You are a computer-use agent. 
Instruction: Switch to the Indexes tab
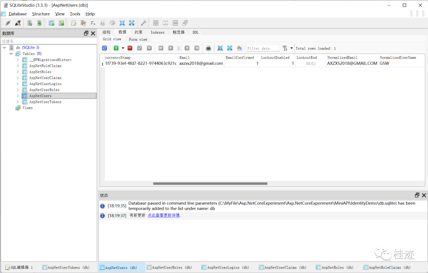click(157, 32)
